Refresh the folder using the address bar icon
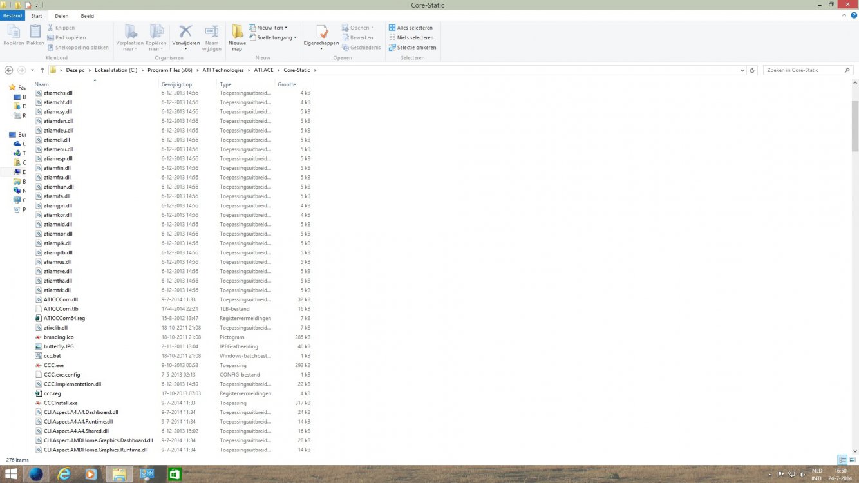The image size is (859, 483). pyautogui.click(x=752, y=70)
